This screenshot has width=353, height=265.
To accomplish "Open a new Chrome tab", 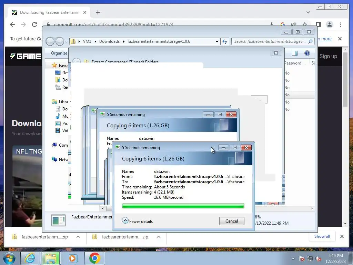I will pos(98,12).
